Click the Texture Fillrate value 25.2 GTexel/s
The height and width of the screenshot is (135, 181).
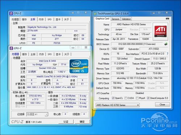pos(157,63)
